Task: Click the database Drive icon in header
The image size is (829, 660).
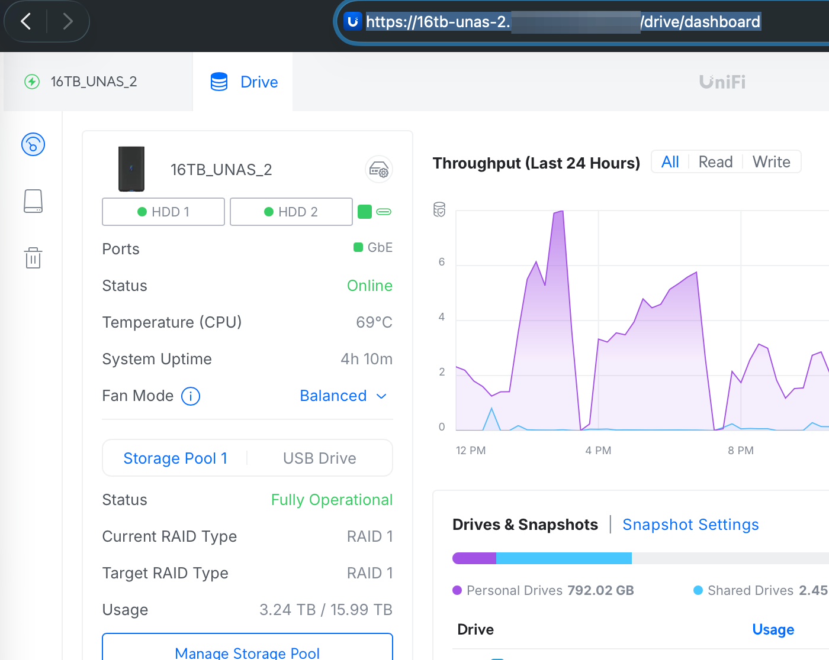Action: [219, 82]
